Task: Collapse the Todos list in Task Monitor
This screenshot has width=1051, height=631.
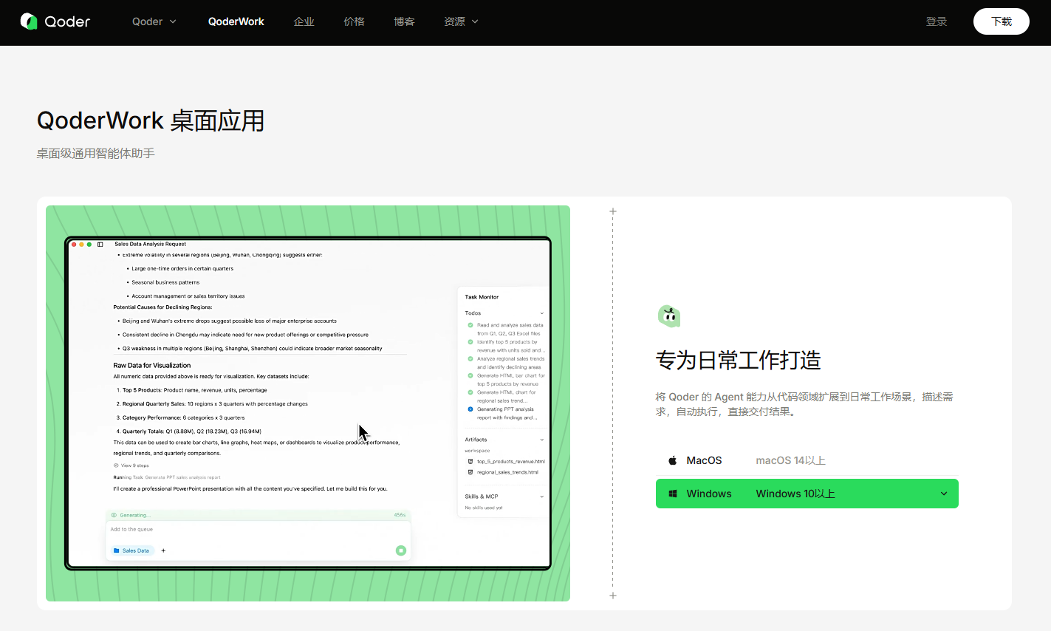Action: (543, 313)
